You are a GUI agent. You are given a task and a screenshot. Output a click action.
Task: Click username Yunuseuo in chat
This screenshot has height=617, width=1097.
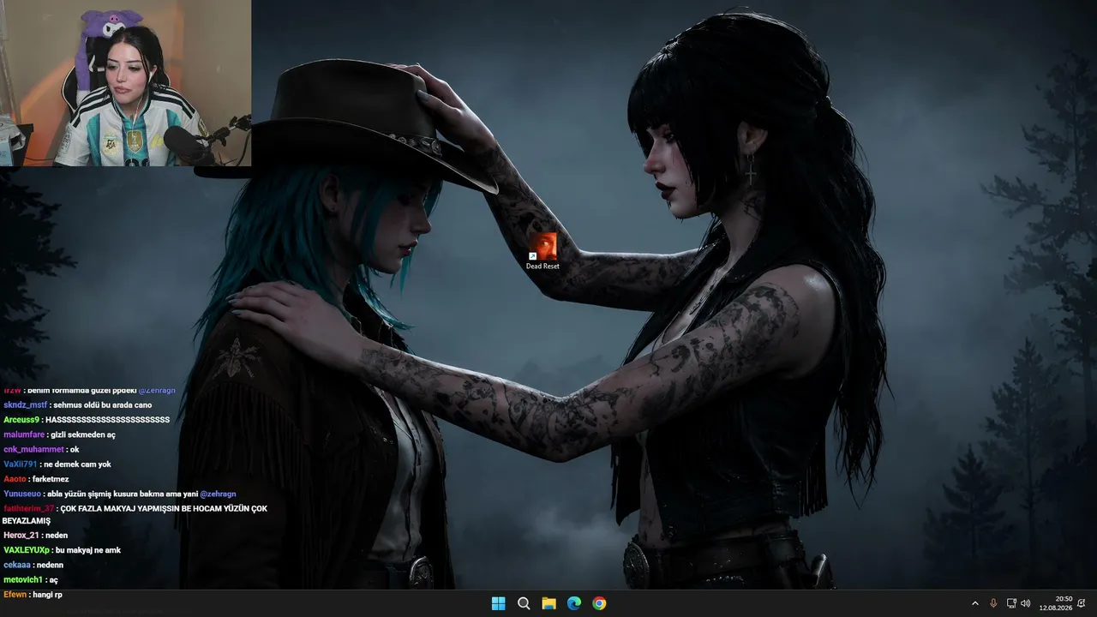(23, 494)
